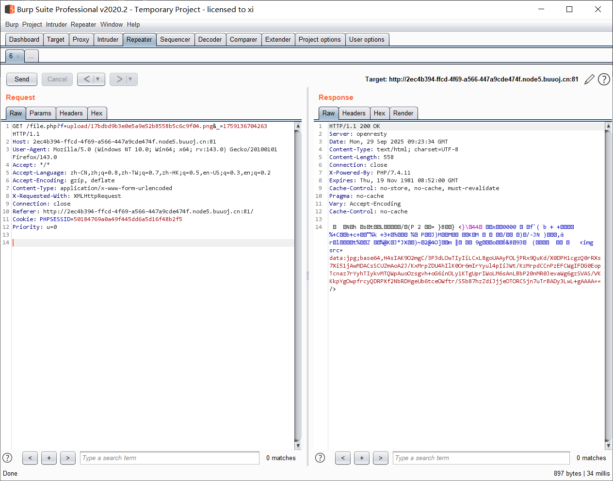This screenshot has height=481, width=613.
Task: Click previous match button in response search
Action: [343, 458]
